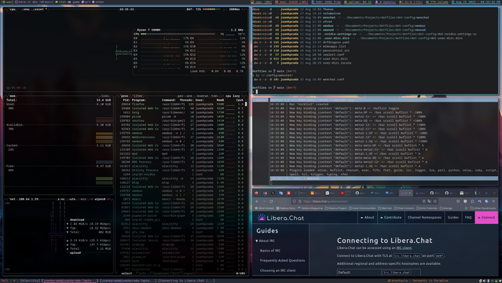502x283 pixels.
Task: Click the pink Connect button
Action: 486,217
